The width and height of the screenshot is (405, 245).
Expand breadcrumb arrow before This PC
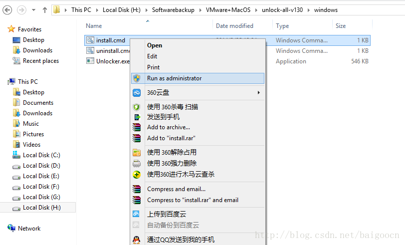tap(66, 10)
